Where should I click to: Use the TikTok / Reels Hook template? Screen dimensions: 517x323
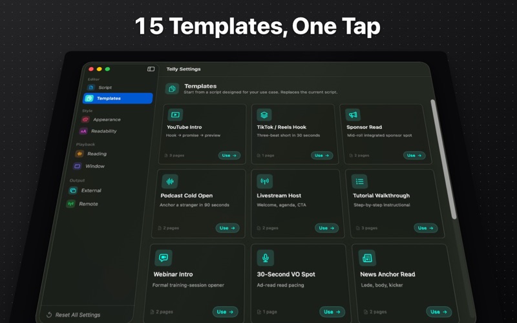(x=322, y=156)
